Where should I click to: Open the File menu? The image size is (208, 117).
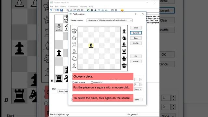pos(51,6)
